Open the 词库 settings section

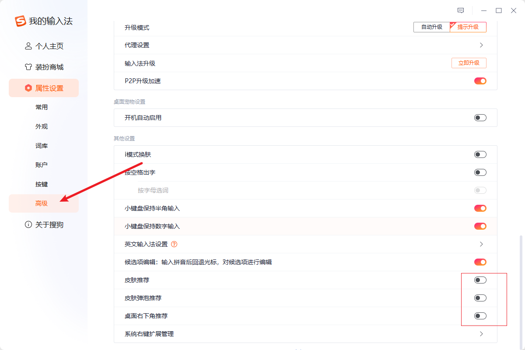(x=42, y=146)
